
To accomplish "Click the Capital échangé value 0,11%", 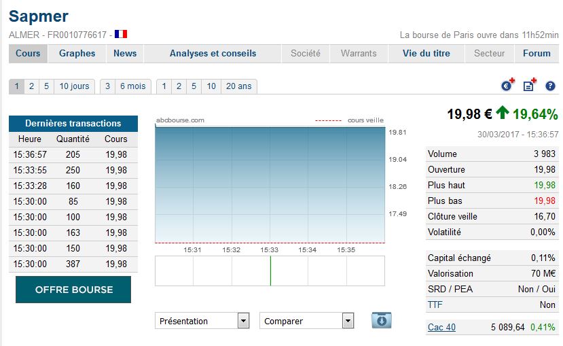I will click(543, 258).
